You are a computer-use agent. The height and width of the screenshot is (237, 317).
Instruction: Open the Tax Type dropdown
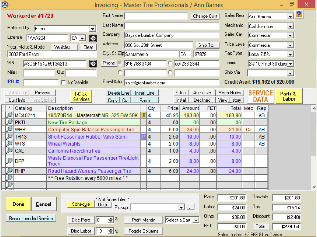[290, 55]
